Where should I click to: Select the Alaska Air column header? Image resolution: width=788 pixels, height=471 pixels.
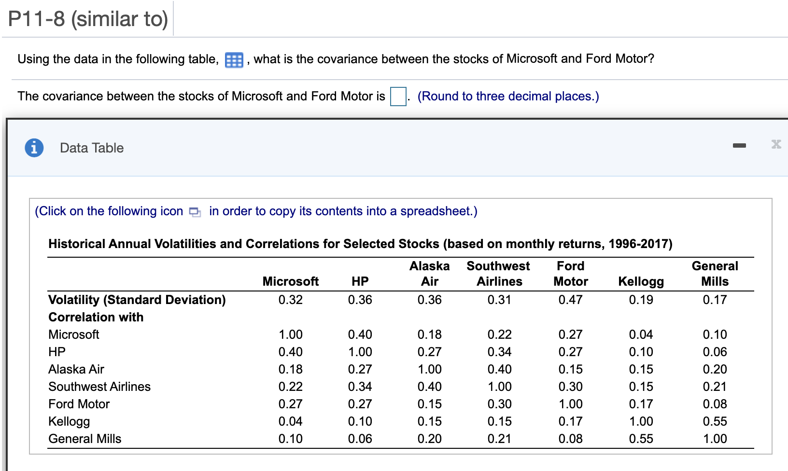point(430,274)
